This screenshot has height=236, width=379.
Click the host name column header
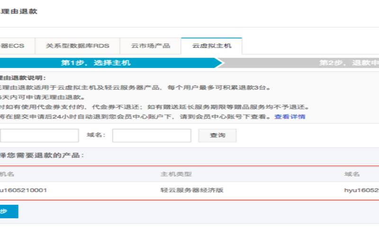7,174
